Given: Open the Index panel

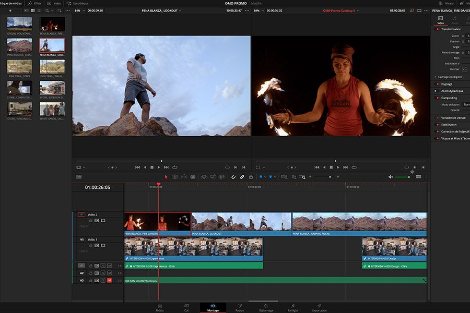Looking at the screenshot, I should [x=56, y=3].
